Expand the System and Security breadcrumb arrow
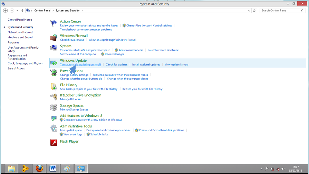The image size is (309, 174). pyautogui.click(x=82, y=11)
